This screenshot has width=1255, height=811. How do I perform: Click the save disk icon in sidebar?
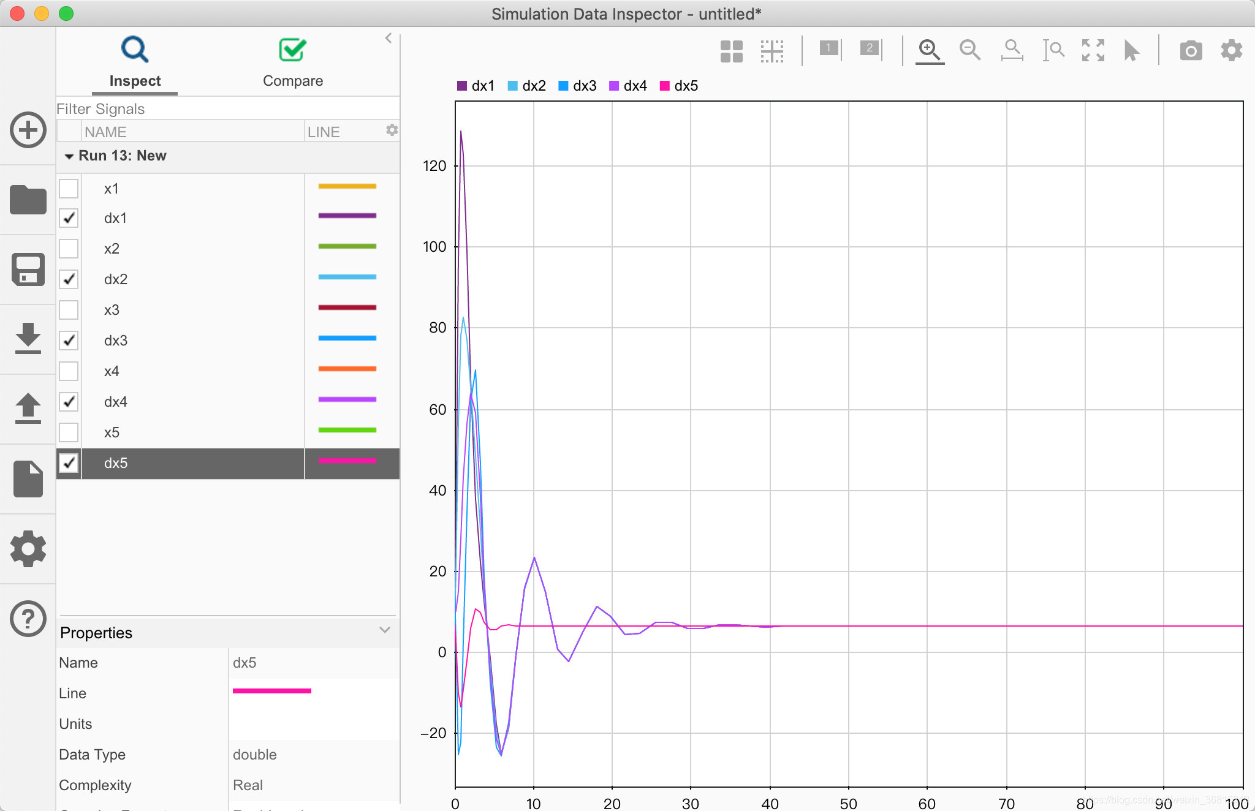(28, 270)
